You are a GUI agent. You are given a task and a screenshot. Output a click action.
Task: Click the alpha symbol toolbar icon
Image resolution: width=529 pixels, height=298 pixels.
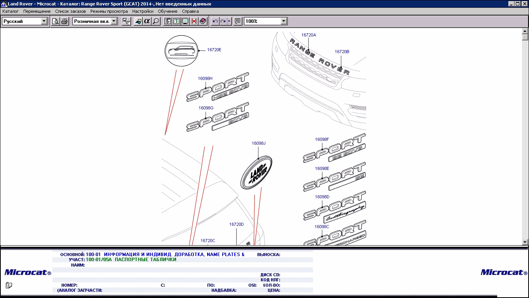147,21
